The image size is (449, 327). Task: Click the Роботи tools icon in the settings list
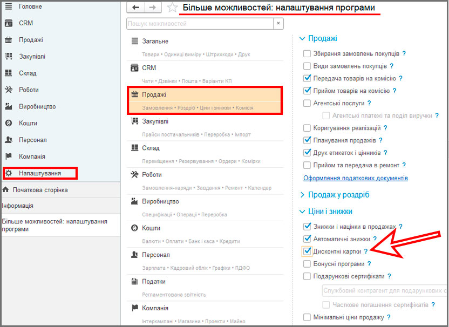pos(135,175)
